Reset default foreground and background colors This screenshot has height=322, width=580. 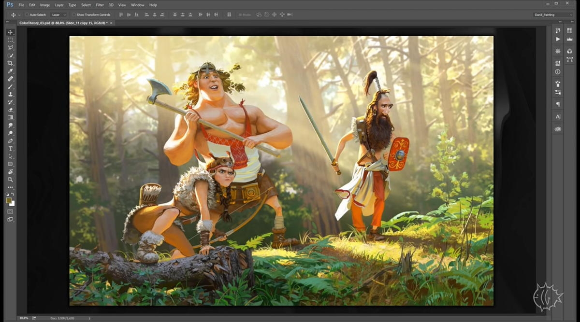point(7,195)
